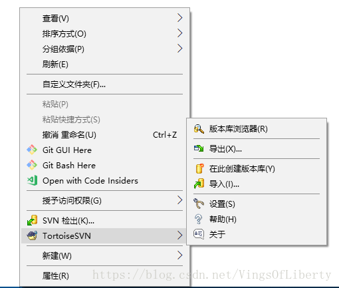Click the VS Code Insiders icon
The image size is (339, 288).
click(x=32, y=180)
